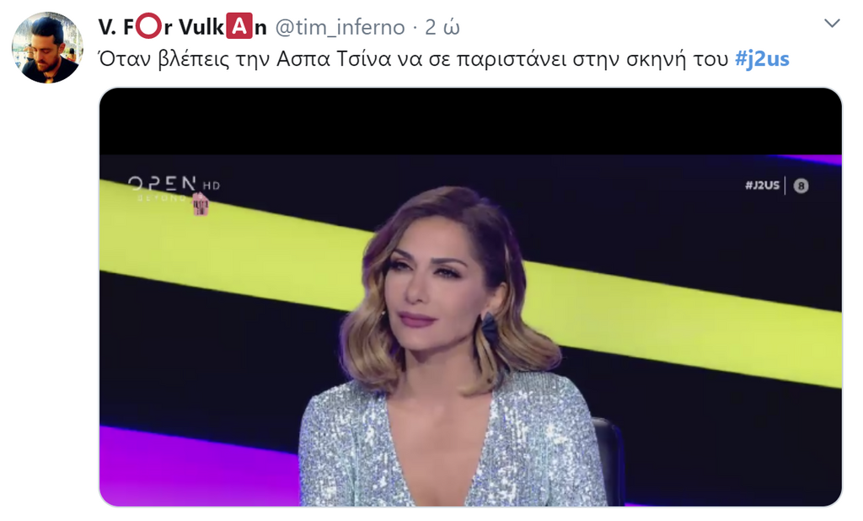
Task: Click the circled 8 rating icon
Action: tap(801, 186)
